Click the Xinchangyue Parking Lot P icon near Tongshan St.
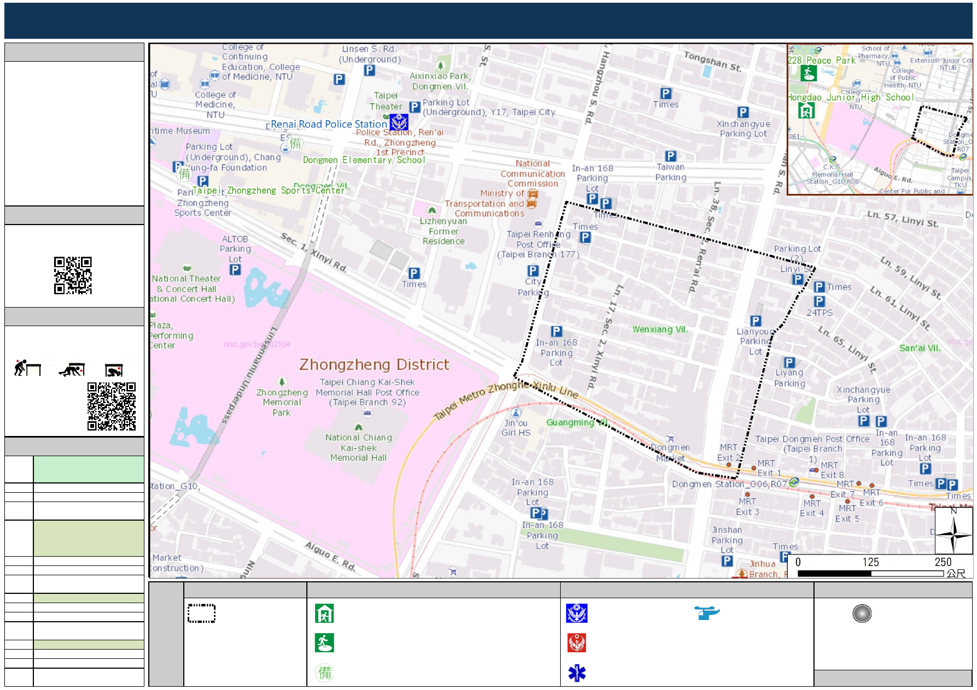This screenshot has width=977, height=690. tap(743, 113)
